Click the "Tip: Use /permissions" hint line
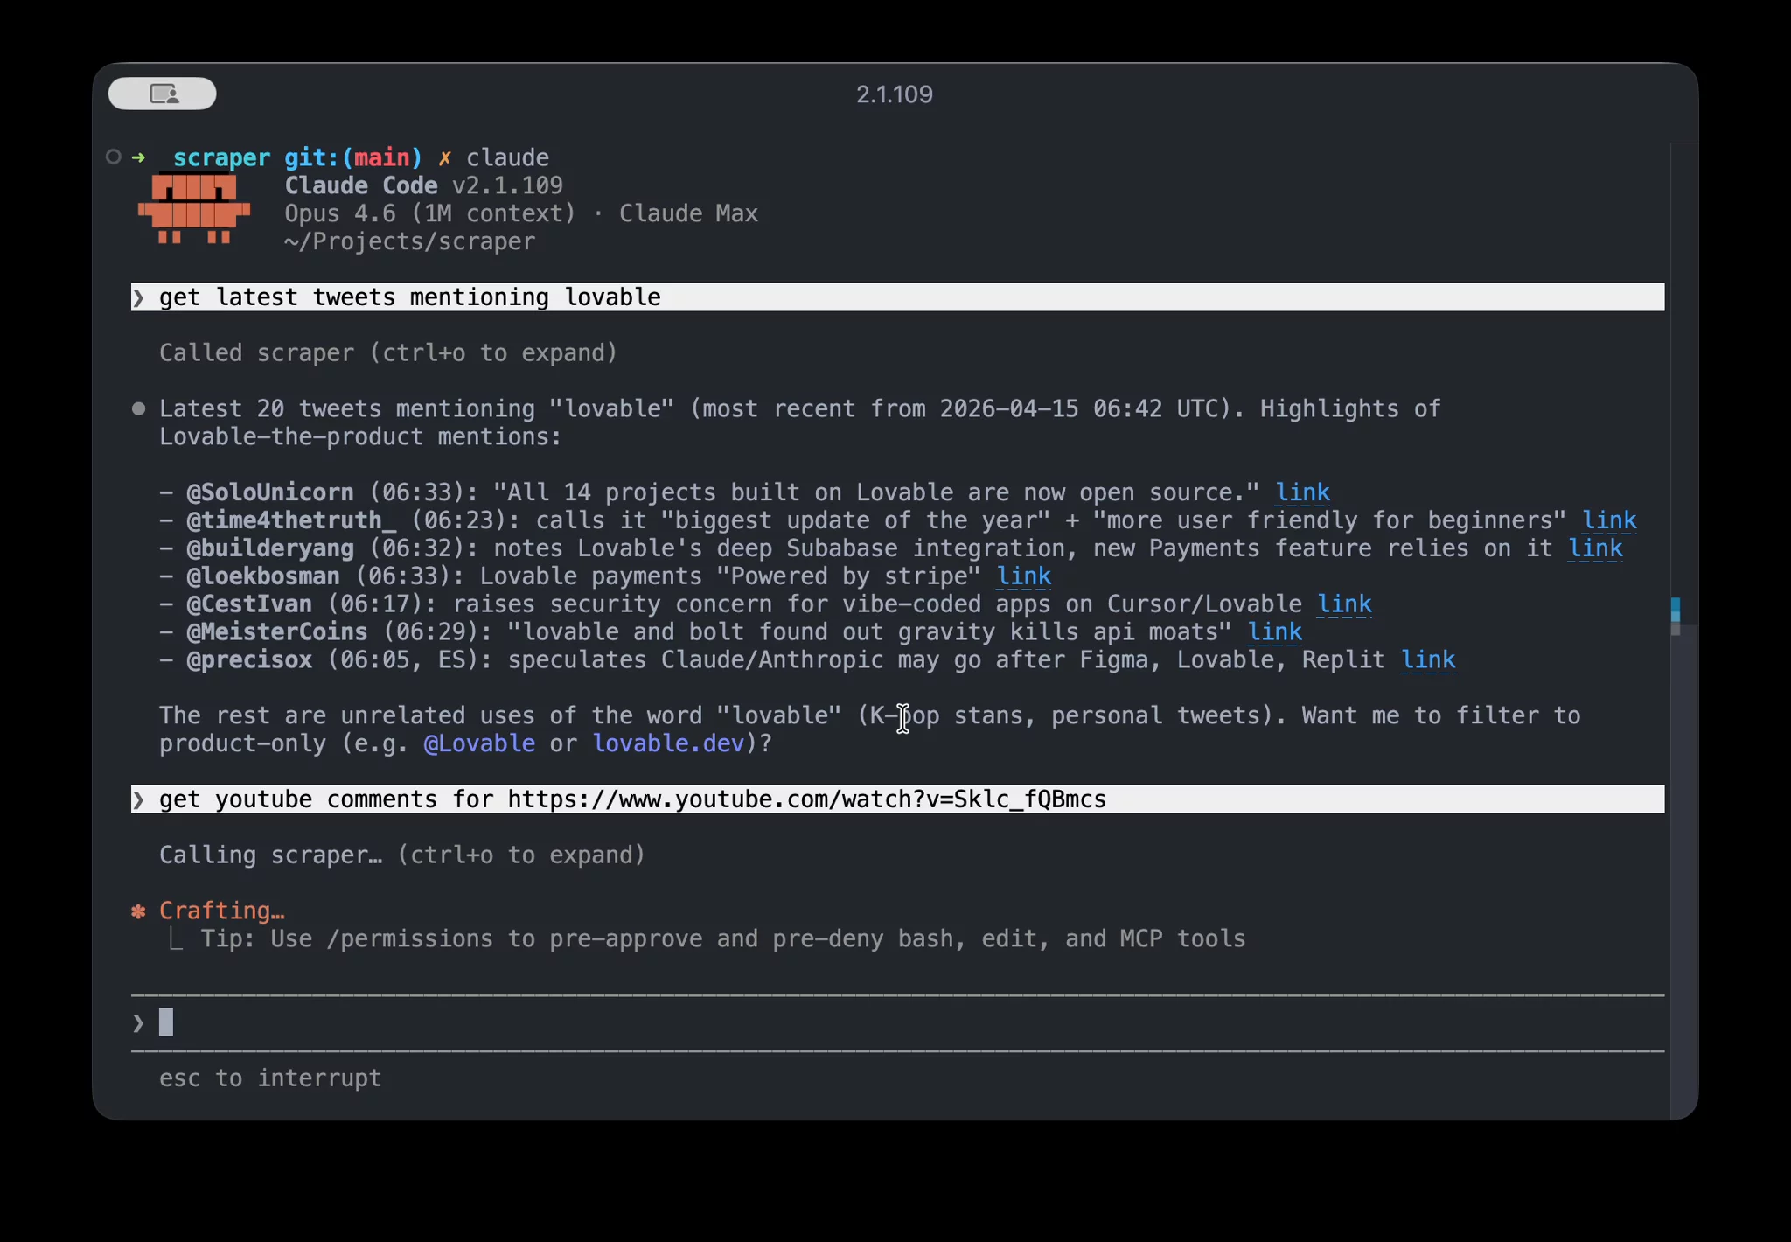The image size is (1791, 1242). click(x=723, y=939)
